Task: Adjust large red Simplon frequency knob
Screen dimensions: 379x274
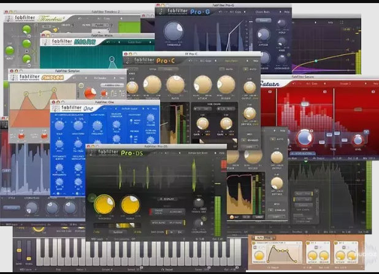Action: (x=90, y=93)
